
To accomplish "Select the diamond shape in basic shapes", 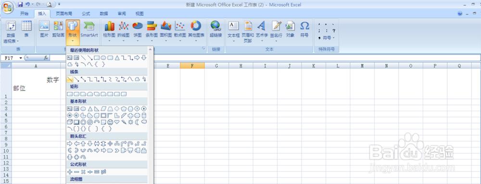I will [x=117, y=108].
